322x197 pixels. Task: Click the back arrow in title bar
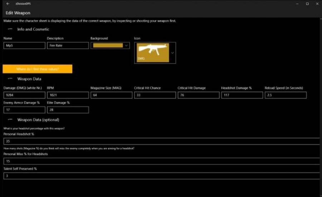[8, 4]
